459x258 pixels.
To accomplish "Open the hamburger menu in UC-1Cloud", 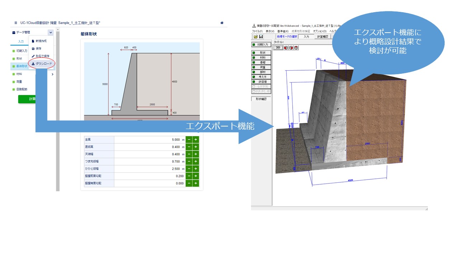I will 15,23.
